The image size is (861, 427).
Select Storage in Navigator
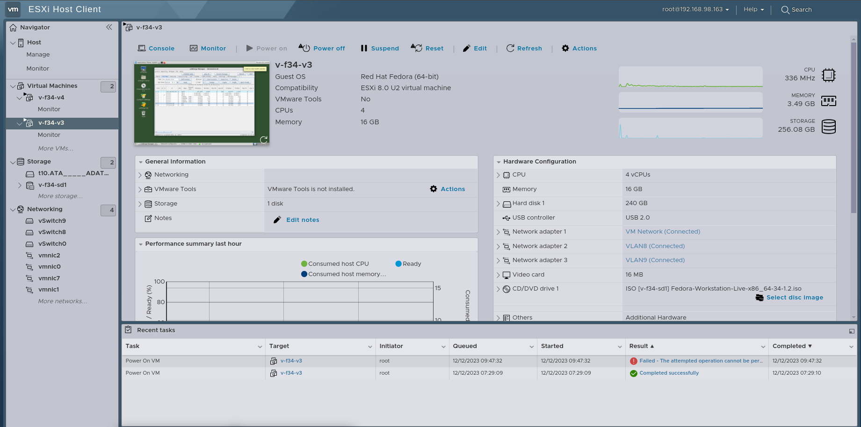[x=39, y=161]
